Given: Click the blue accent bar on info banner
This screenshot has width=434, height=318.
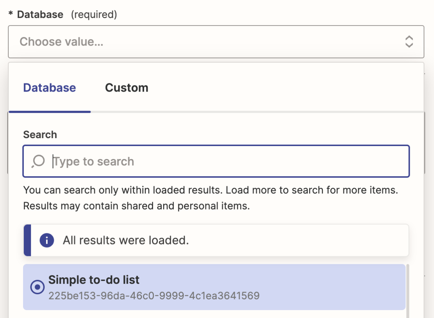Looking at the screenshot, I should click(x=27, y=240).
